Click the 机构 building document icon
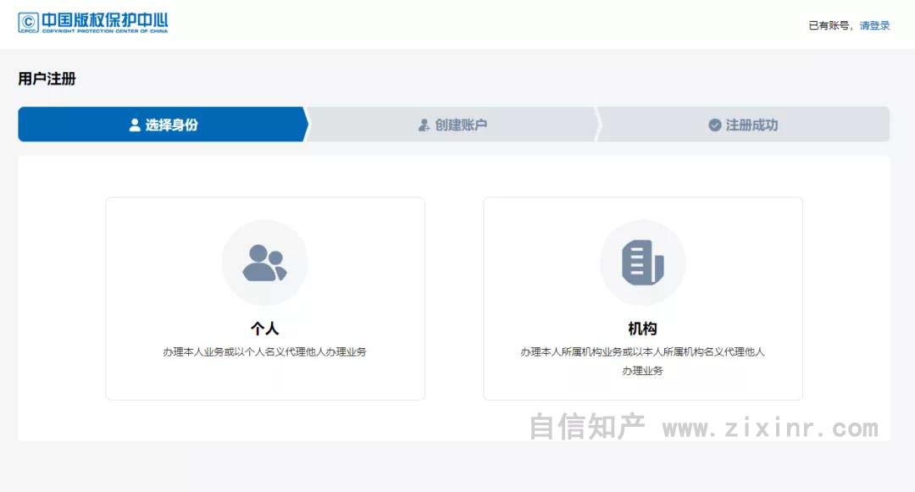The width and height of the screenshot is (915, 492). [642, 263]
